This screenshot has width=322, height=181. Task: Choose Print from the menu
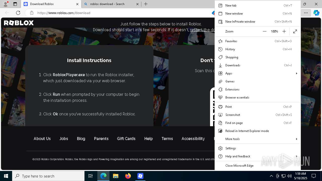click(258, 107)
